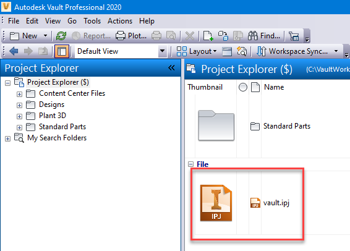Click the green Refresh arrows icon
This screenshot has height=251, width=350.
[x=61, y=36]
